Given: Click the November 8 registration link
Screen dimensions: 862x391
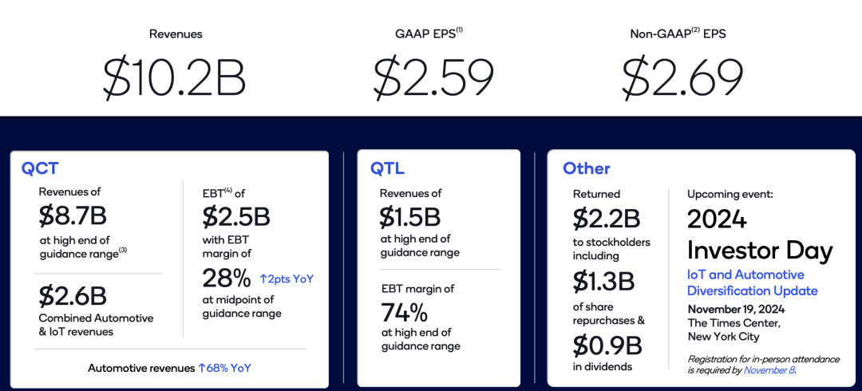Looking at the screenshot, I should 769,369.
